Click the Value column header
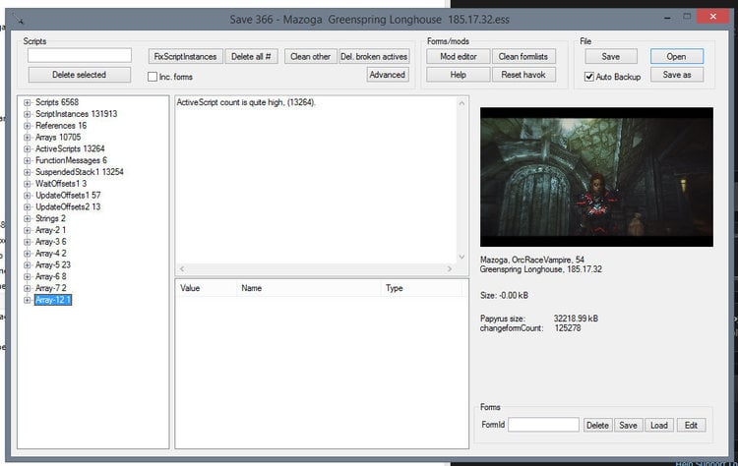Viewport: 738px width, 466px height. coord(207,288)
